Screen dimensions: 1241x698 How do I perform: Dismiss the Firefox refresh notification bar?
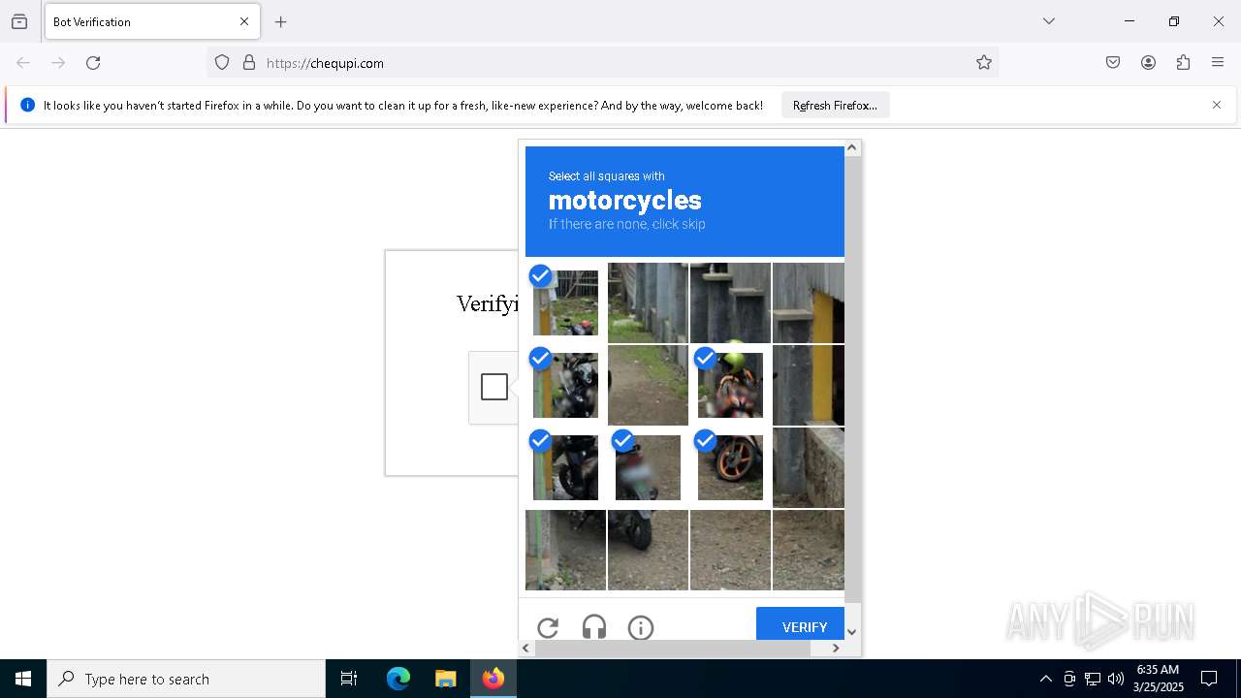pyautogui.click(x=1217, y=105)
